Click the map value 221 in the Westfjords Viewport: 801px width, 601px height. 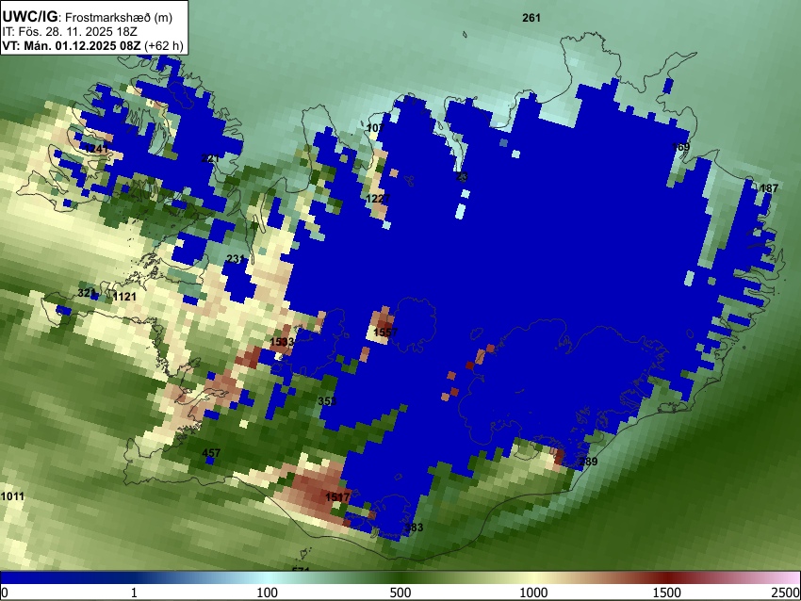210,157
